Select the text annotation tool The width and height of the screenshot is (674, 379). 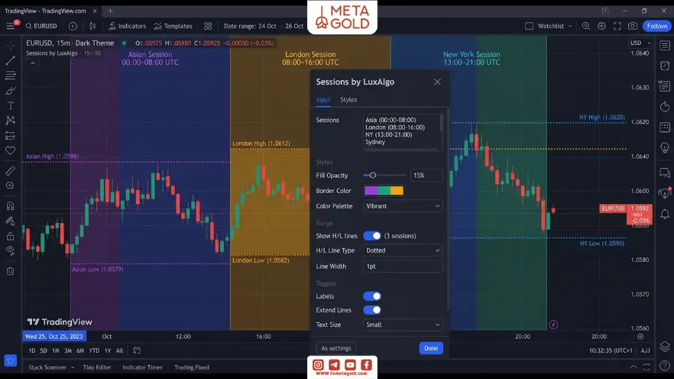click(x=10, y=106)
